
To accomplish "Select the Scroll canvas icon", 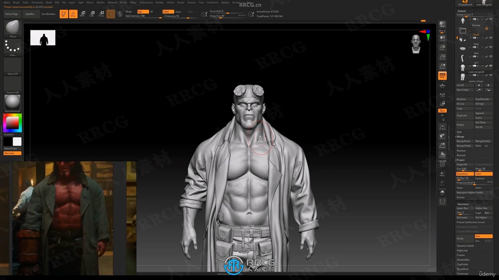I will click(442, 38).
